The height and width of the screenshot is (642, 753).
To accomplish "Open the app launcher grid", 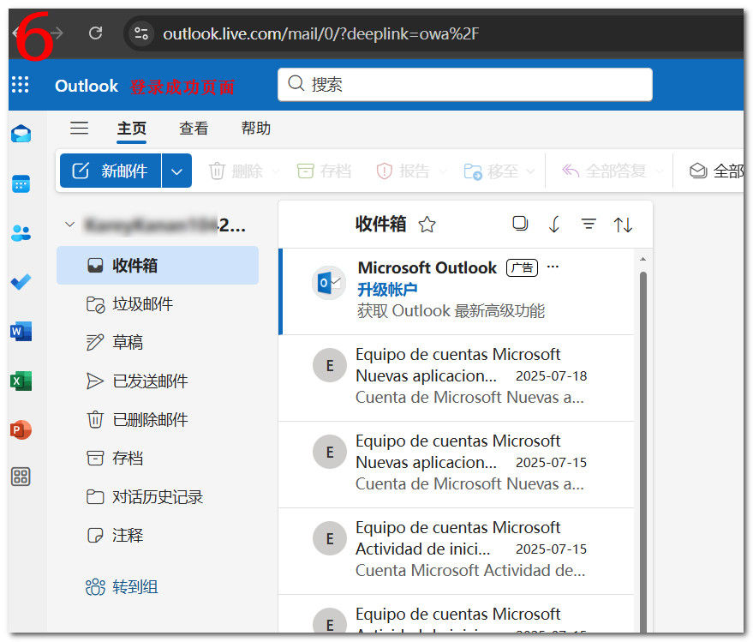I will (x=21, y=85).
